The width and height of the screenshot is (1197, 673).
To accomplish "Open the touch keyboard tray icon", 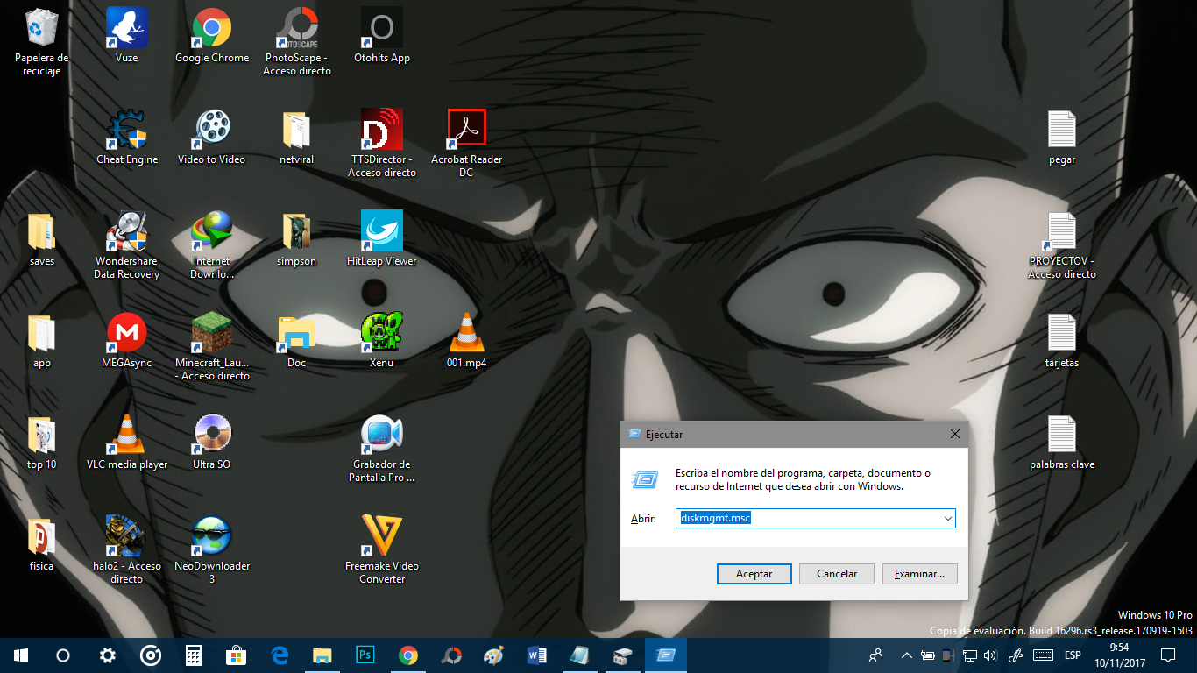I will pos(1043,655).
